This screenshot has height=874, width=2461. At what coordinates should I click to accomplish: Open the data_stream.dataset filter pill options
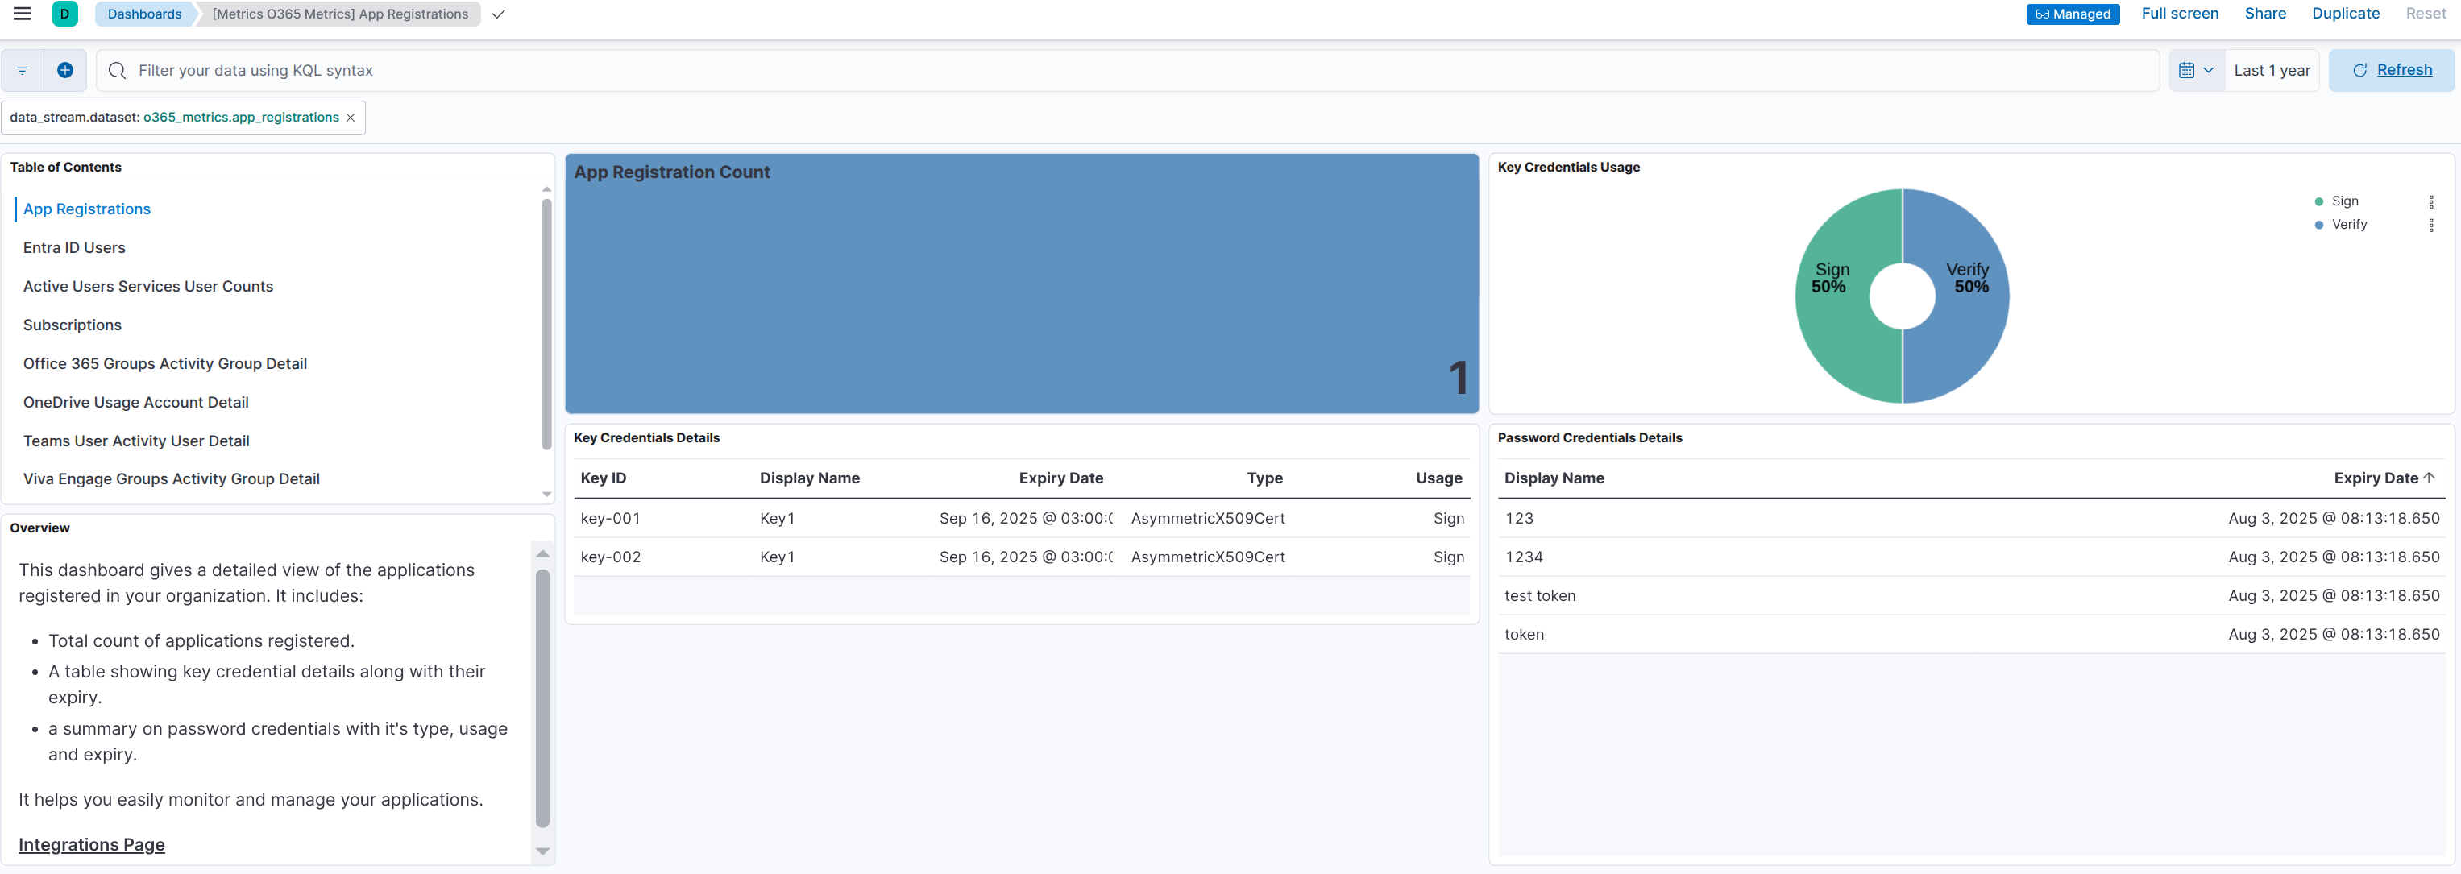172,117
